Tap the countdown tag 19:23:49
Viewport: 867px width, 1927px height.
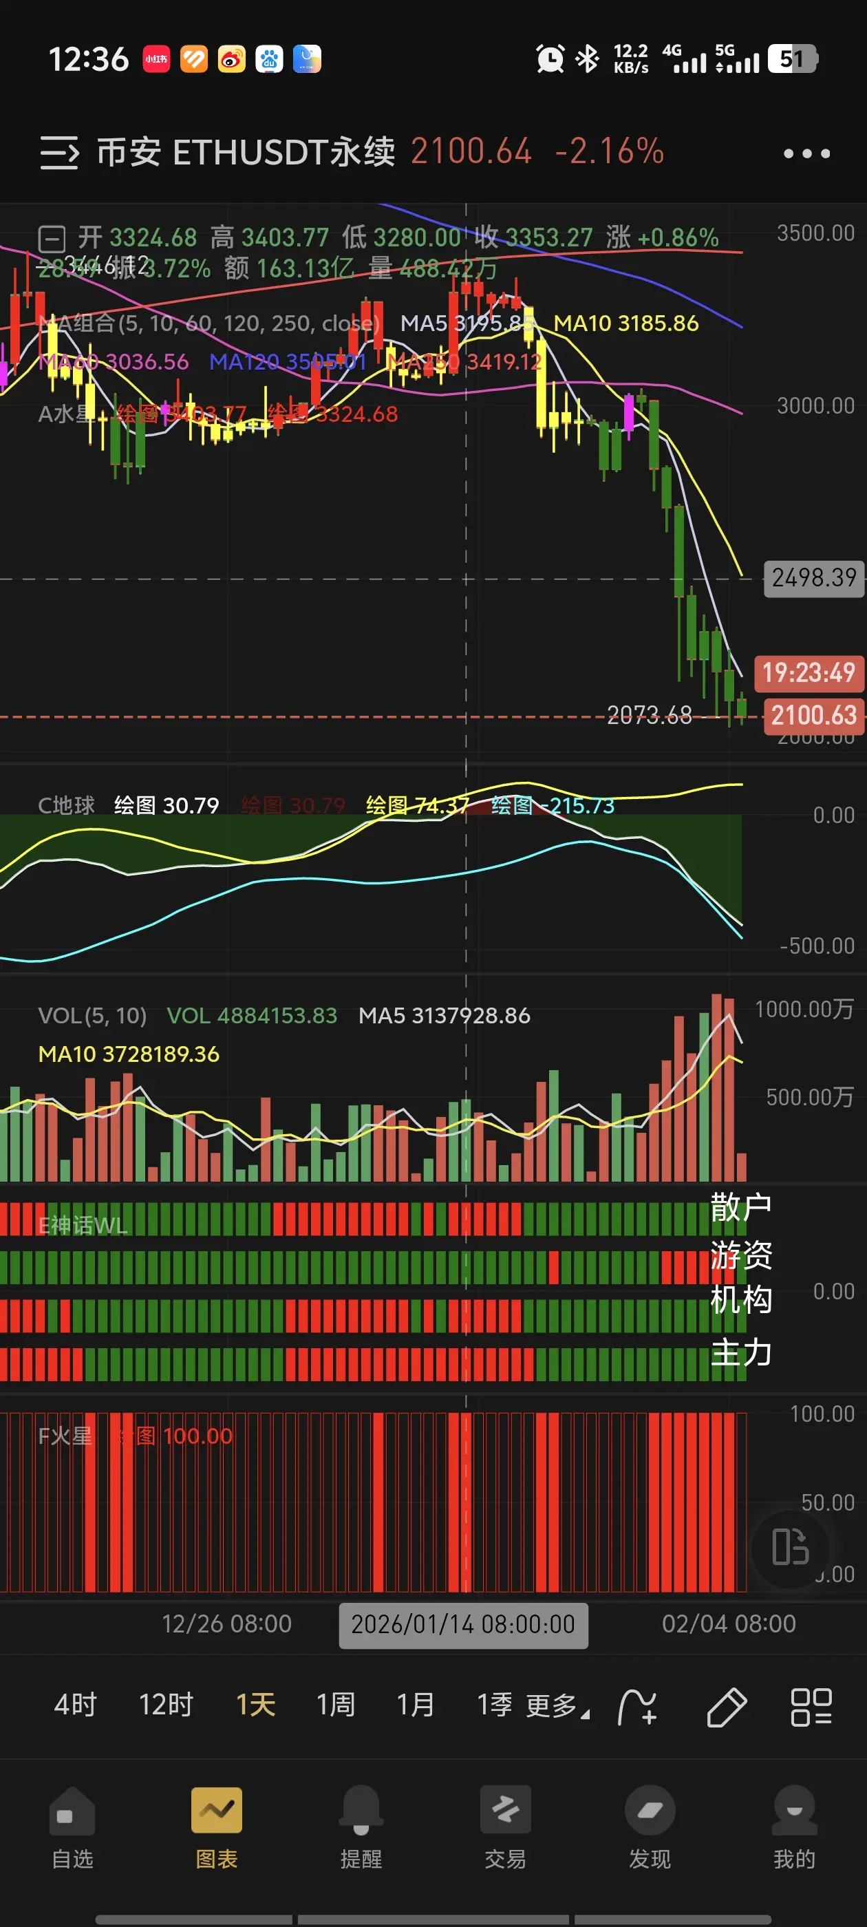[x=809, y=673]
